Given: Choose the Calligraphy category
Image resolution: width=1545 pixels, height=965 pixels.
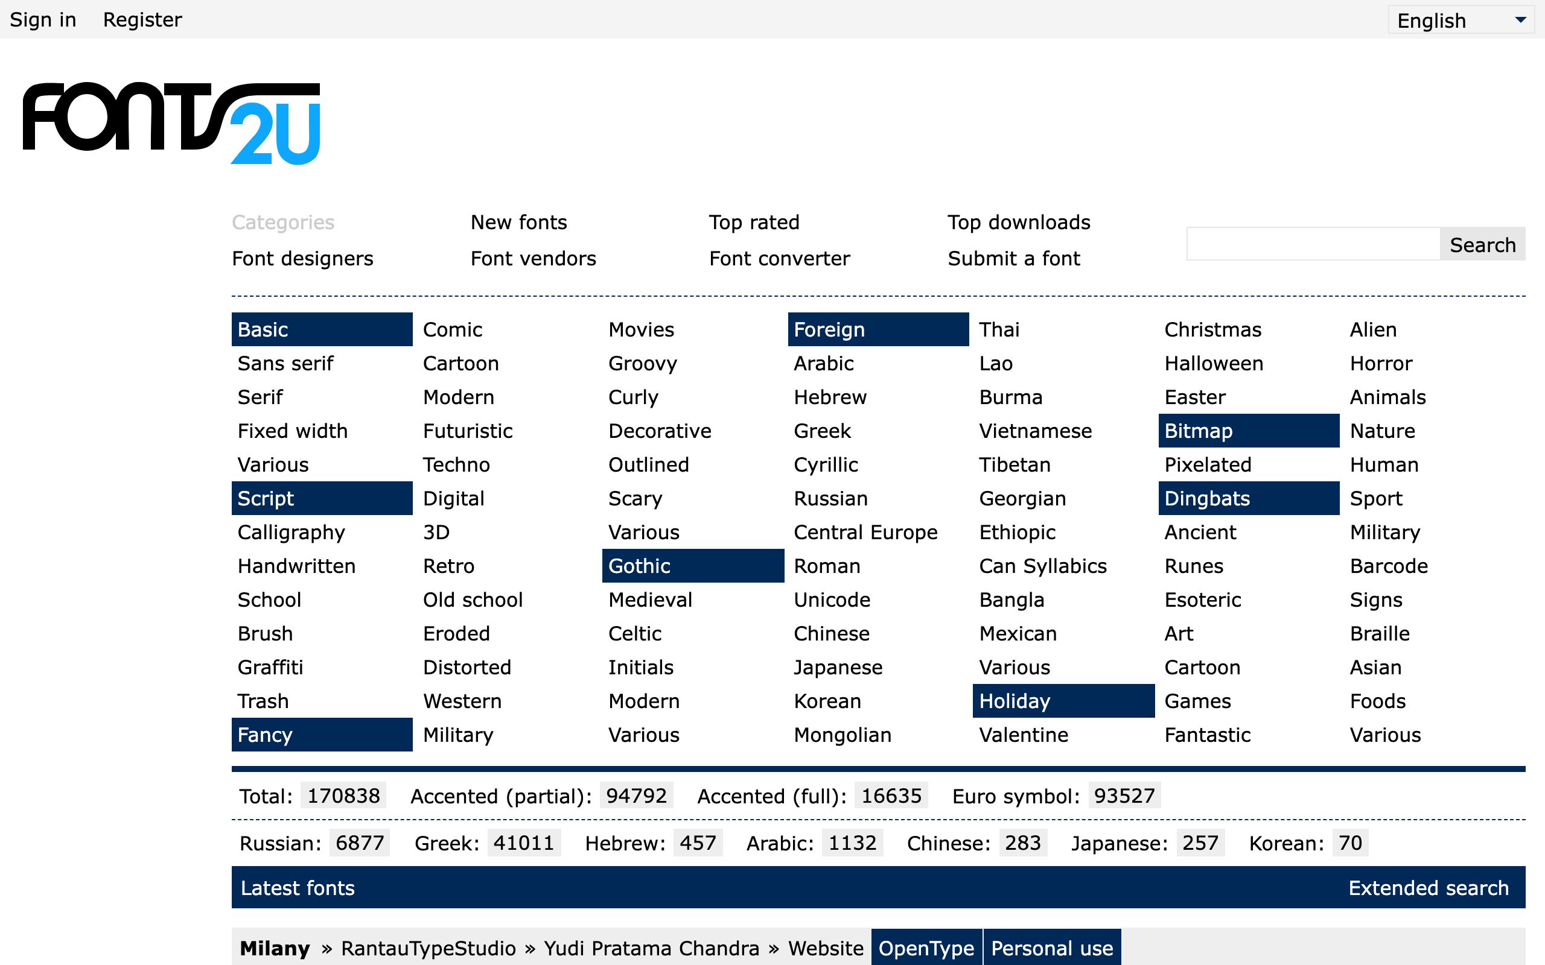Looking at the screenshot, I should point(291,533).
